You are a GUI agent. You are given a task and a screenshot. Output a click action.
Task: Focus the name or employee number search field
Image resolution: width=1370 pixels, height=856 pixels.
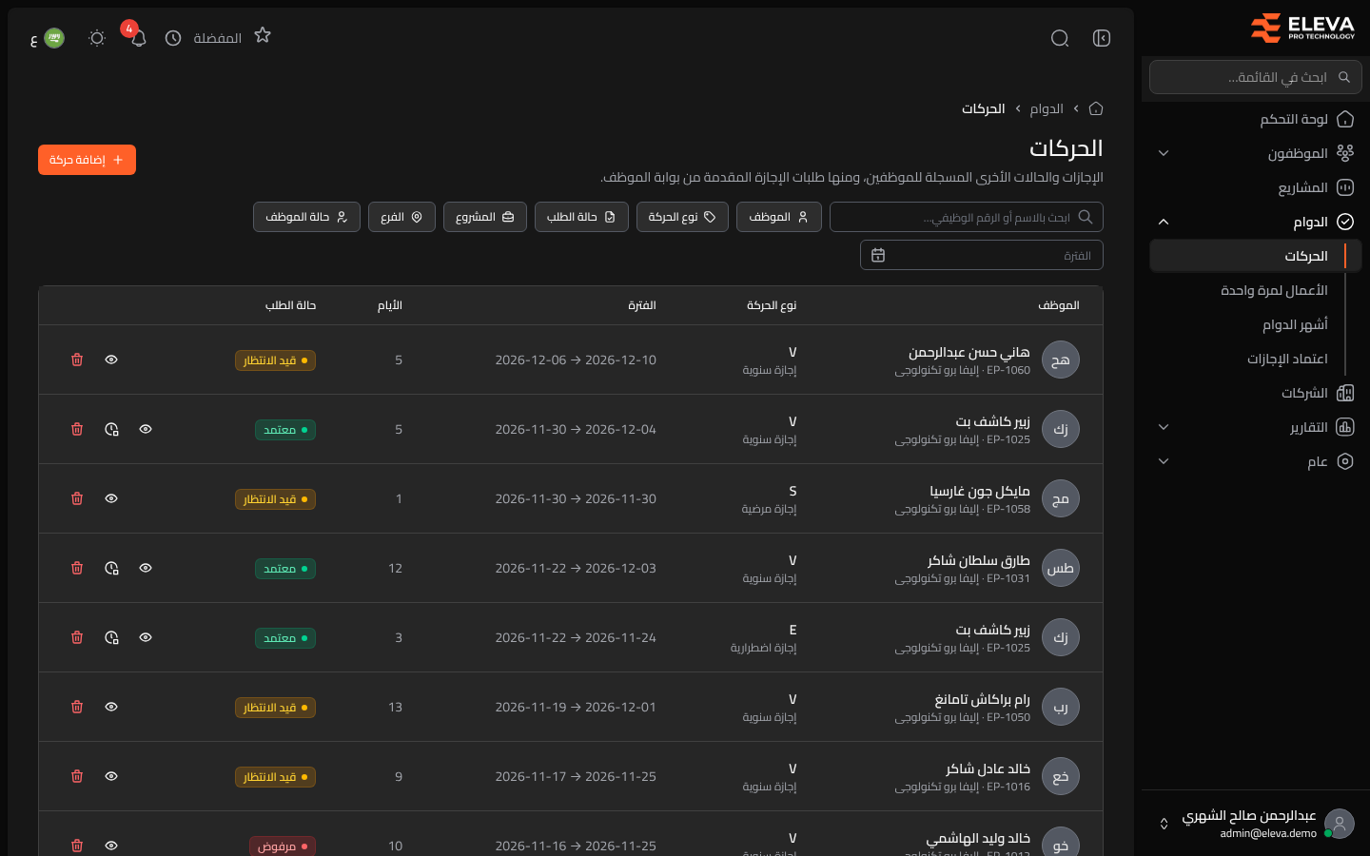967,217
